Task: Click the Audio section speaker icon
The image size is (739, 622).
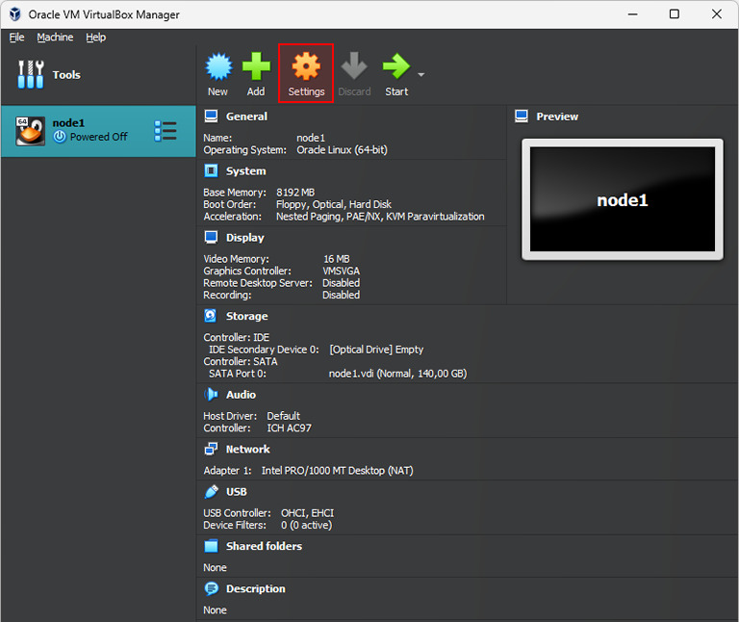Action: tap(211, 394)
